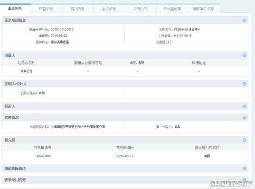The height and width of the screenshot is (189, 255).
Task: Expand the 联系人 section circle icon
Action: (x=244, y=106)
